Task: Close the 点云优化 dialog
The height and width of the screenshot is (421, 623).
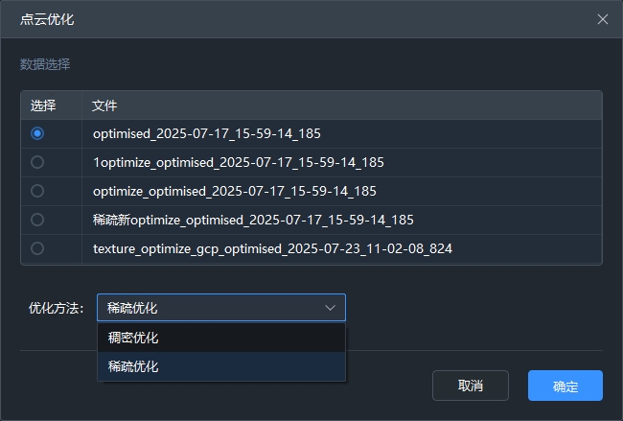Action: point(603,19)
